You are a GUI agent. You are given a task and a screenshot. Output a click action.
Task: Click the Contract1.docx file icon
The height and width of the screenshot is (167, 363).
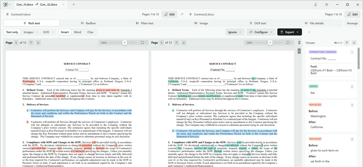[x=7, y=14]
